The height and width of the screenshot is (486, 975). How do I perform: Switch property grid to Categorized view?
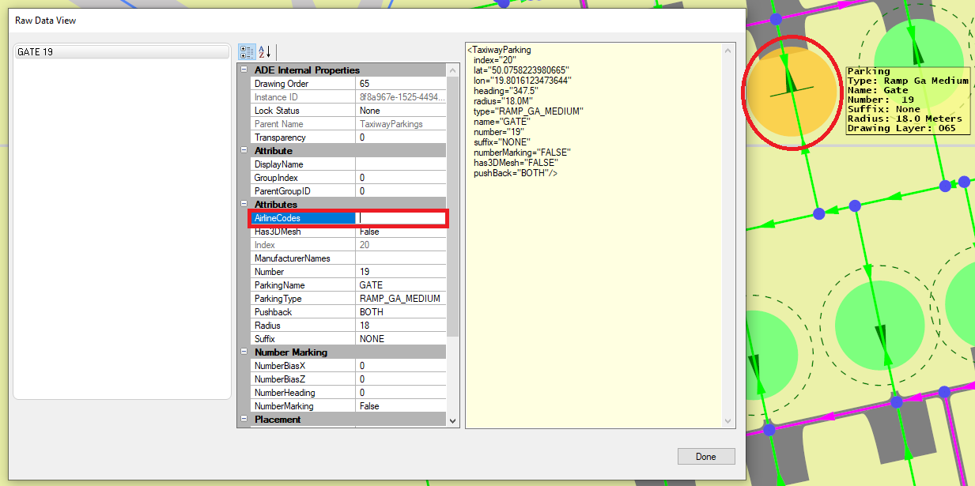[x=246, y=51]
